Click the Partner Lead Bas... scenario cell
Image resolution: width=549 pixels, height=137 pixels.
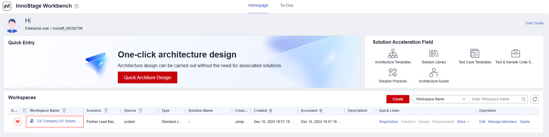coord(102,122)
